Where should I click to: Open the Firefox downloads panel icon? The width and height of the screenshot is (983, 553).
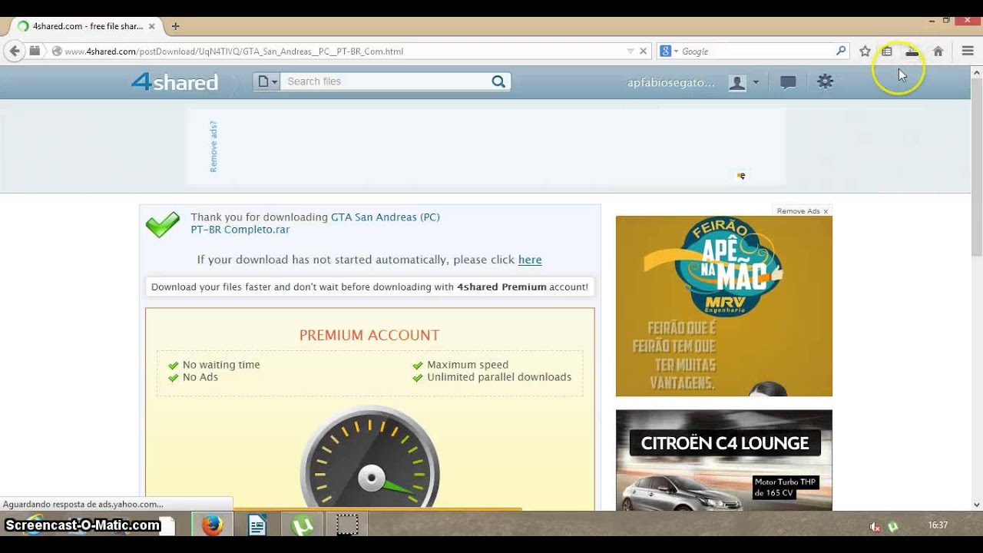(912, 51)
